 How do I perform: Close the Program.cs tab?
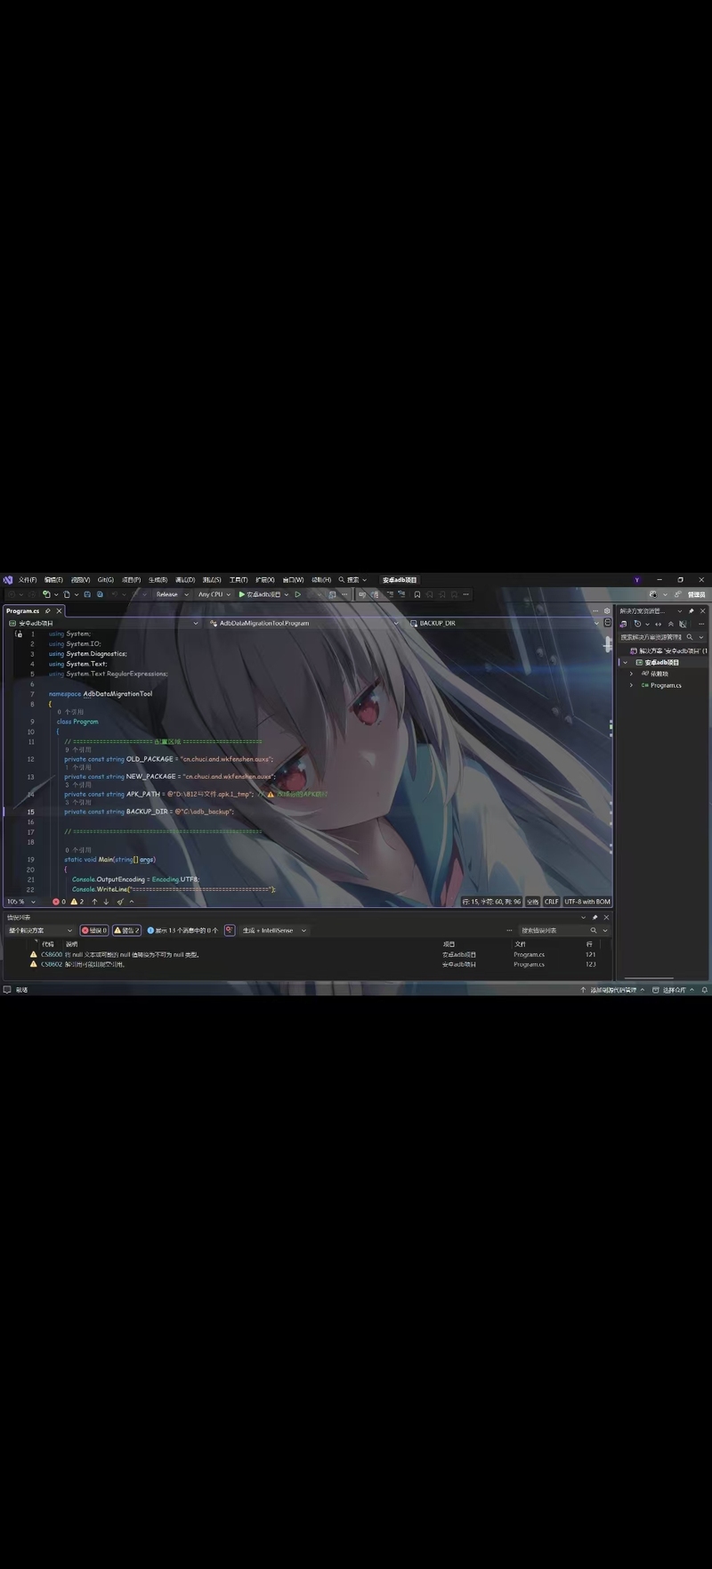pyautogui.click(x=60, y=611)
